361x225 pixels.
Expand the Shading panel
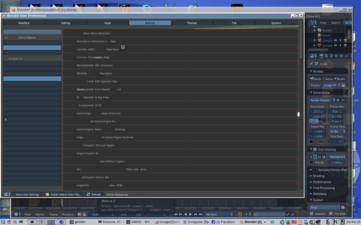click(311, 176)
